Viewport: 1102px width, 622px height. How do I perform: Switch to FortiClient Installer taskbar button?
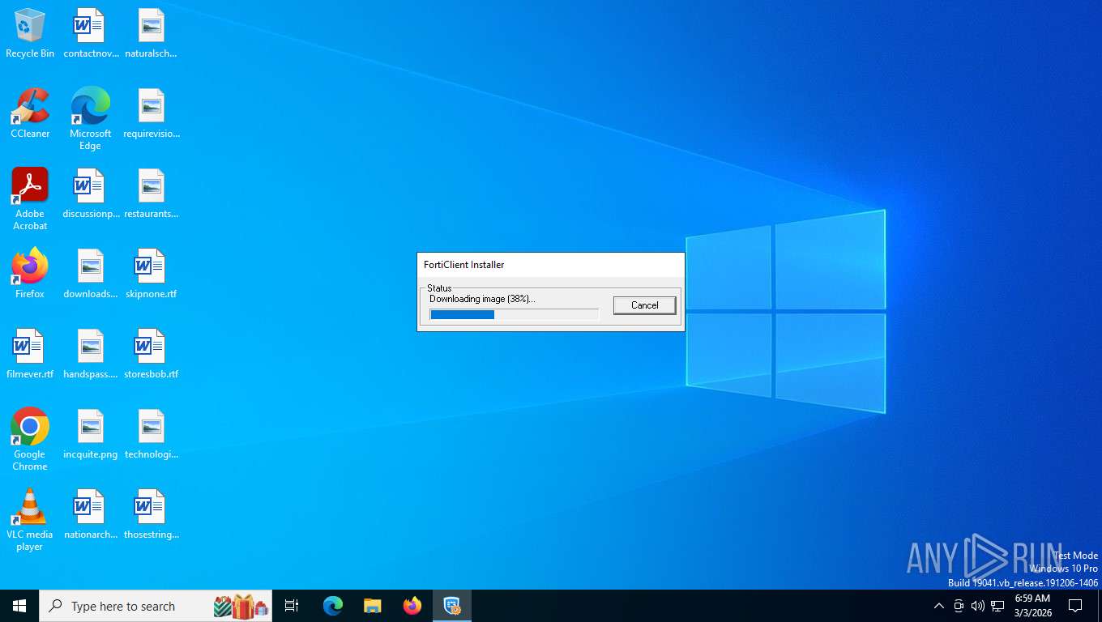click(x=452, y=606)
